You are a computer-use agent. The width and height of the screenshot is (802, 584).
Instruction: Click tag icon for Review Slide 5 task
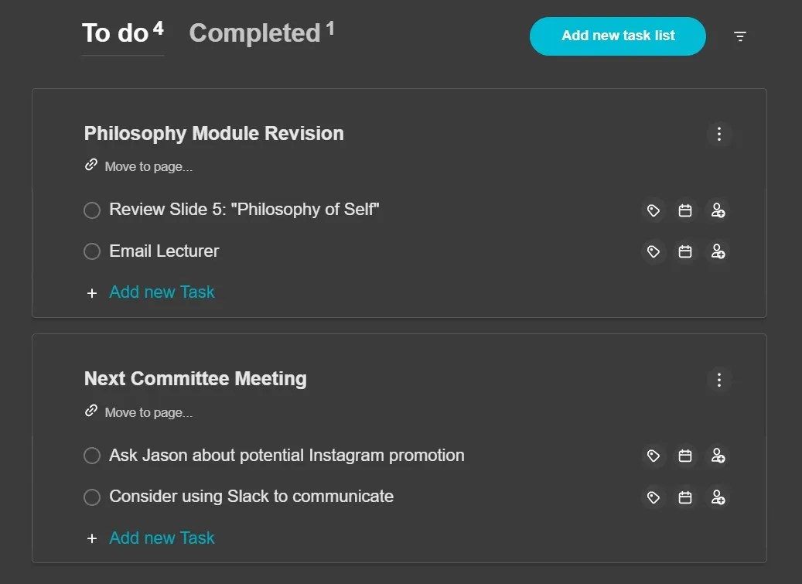tap(654, 210)
